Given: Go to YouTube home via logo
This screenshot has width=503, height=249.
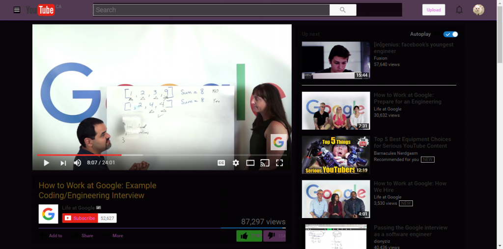Looking at the screenshot, I should point(40,10).
